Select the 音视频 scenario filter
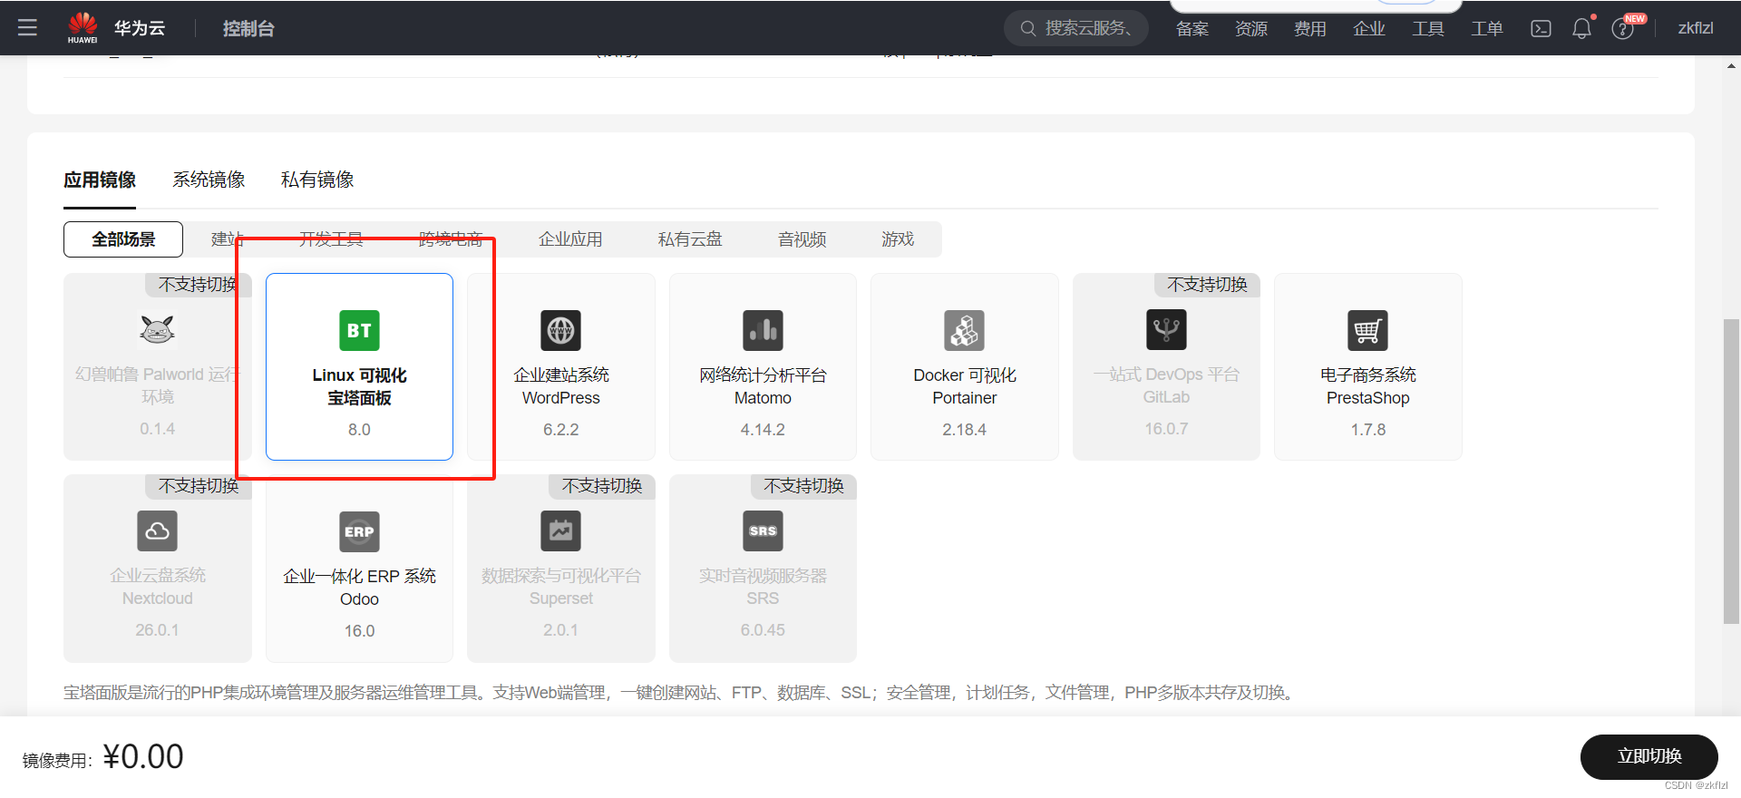 (x=802, y=239)
